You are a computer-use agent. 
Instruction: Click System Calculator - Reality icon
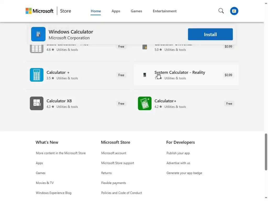(144, 75)
